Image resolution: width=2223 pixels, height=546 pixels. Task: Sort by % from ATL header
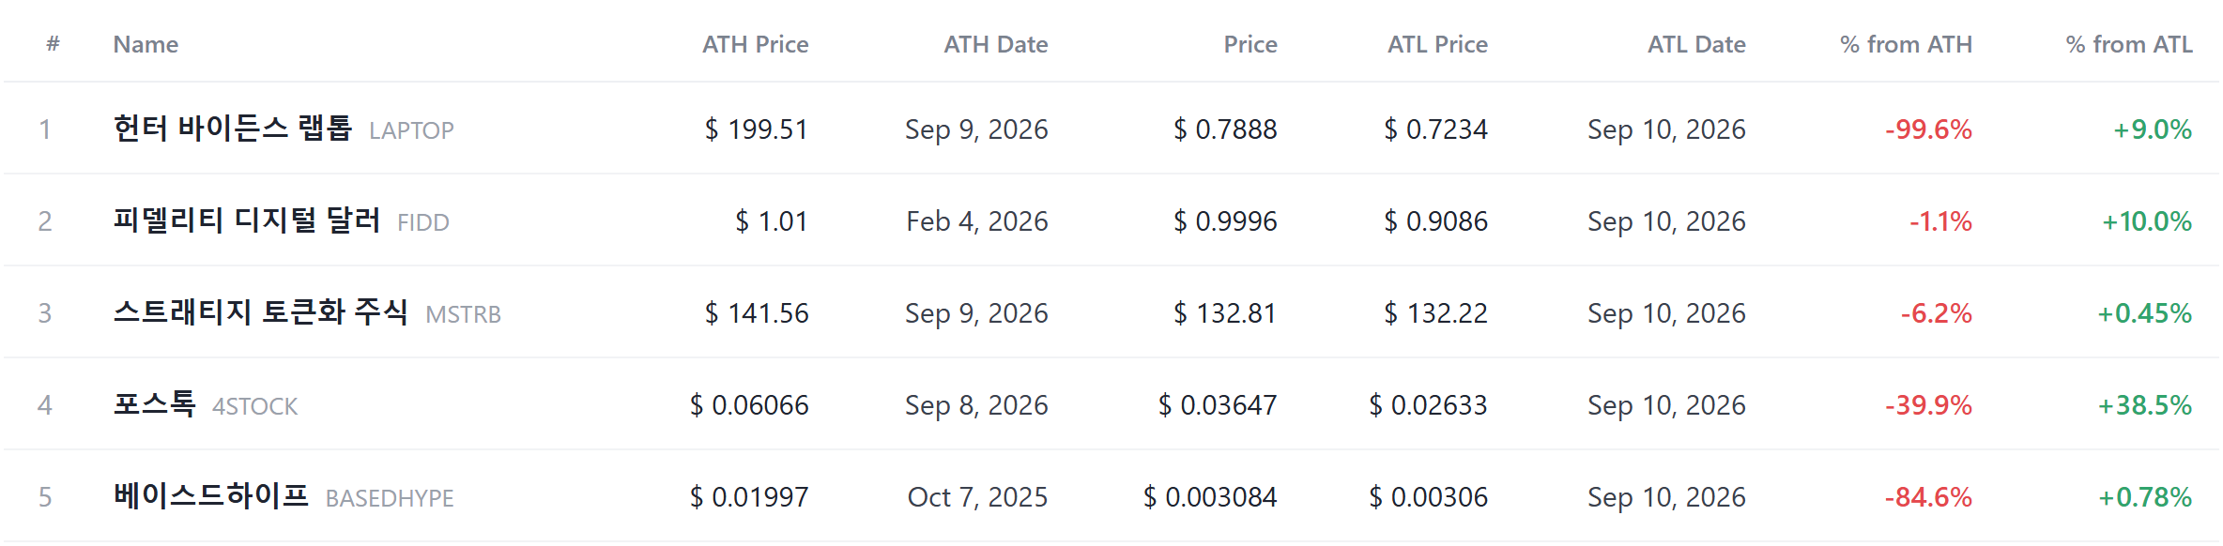point(2129,44)
